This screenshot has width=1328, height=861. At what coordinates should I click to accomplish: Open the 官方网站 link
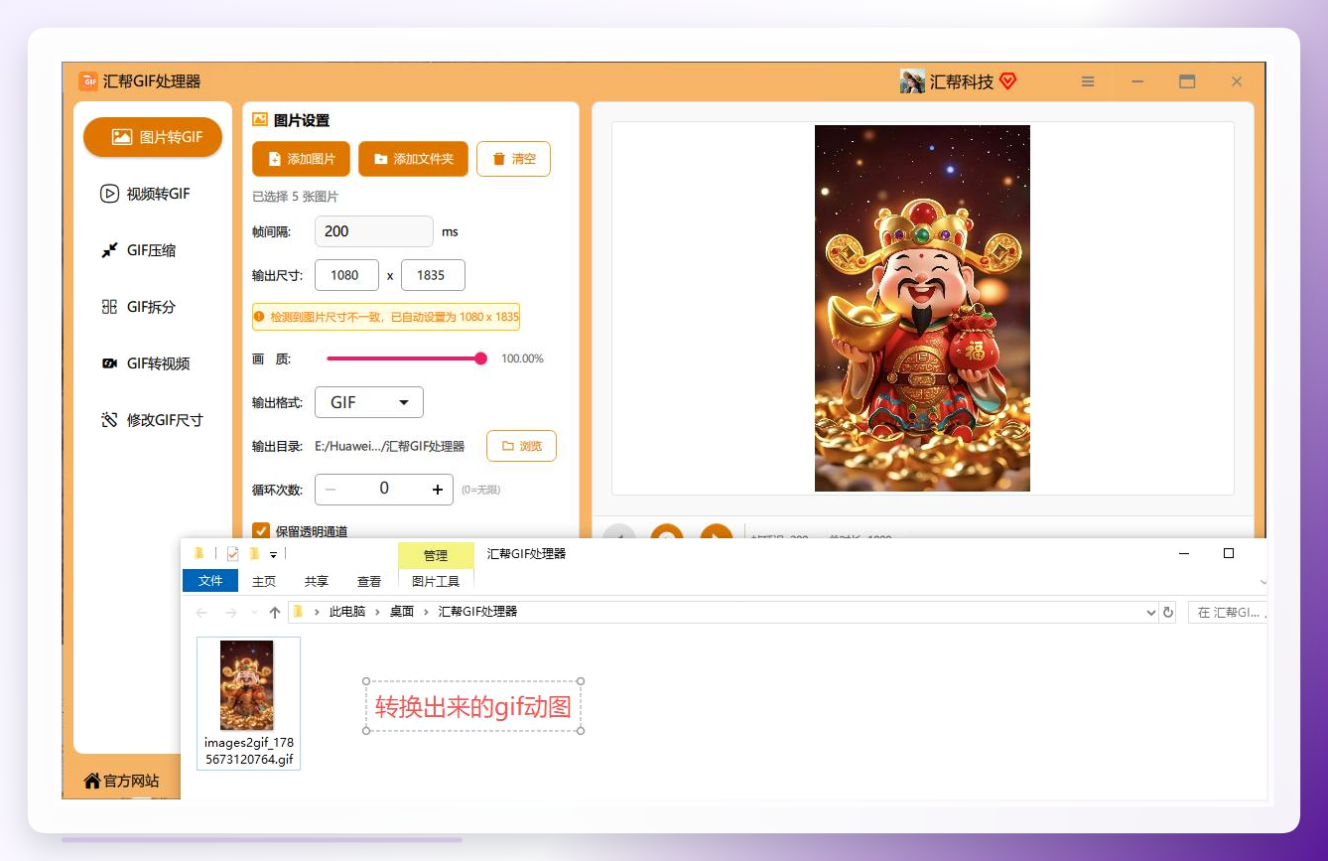coord(121,781)
